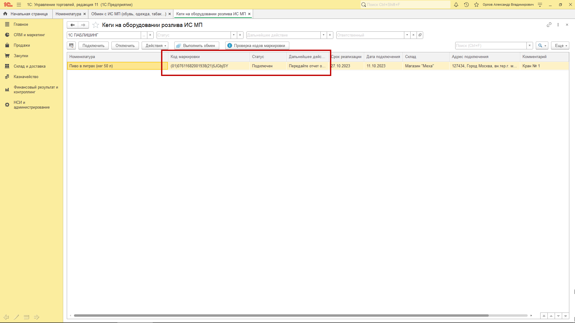Open the history clock icon

tap(466, 4)
